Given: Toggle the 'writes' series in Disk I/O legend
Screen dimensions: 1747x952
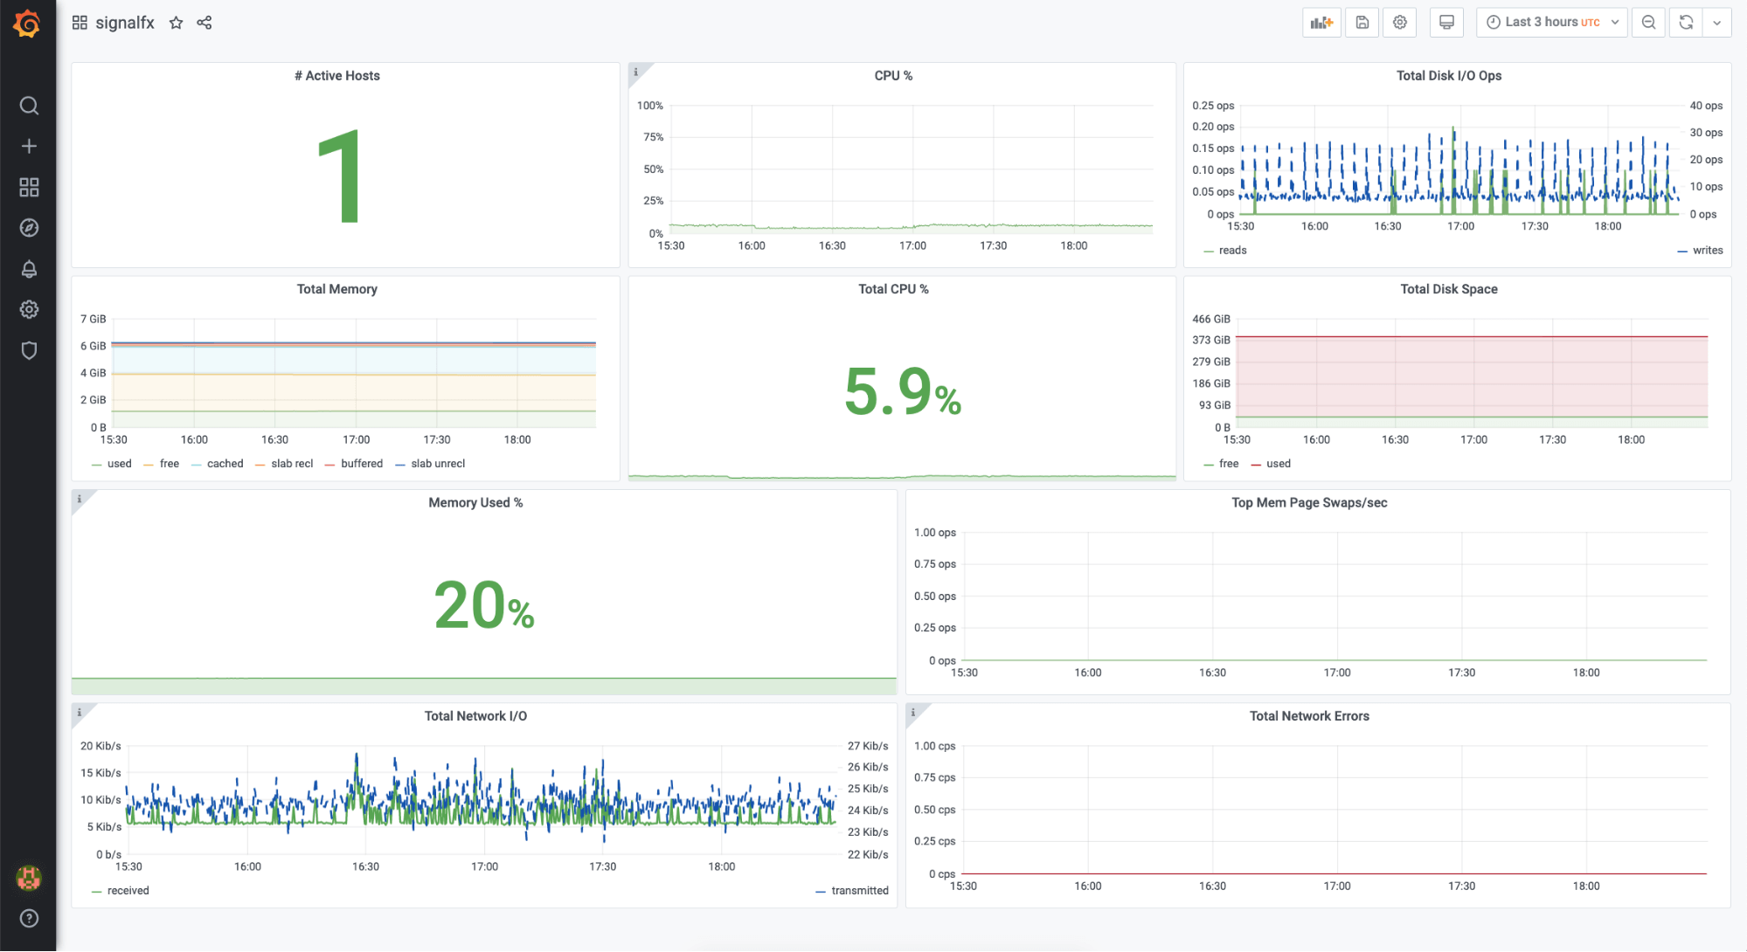Looking at the screenshot, I should point(1707,251).
